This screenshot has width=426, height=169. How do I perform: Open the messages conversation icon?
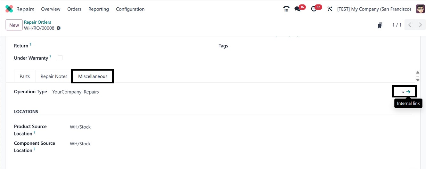298,9
